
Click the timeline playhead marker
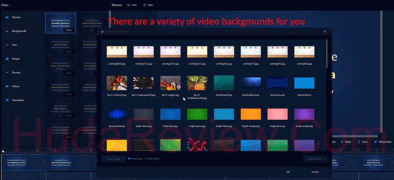coord(3,151)
